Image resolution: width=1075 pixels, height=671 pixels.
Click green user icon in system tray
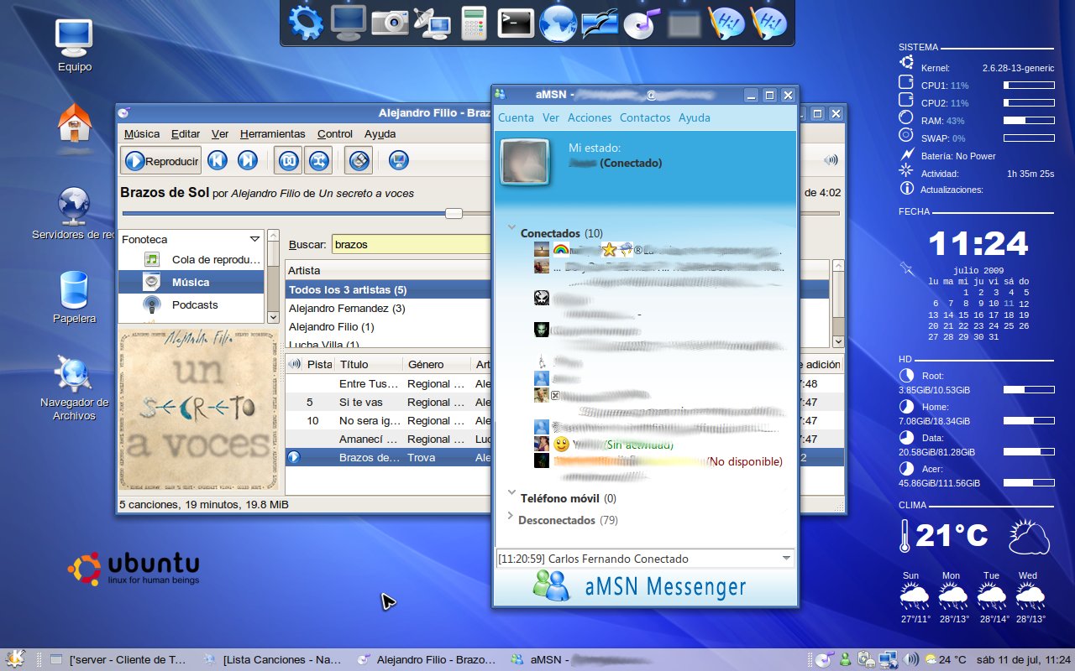pos(847,659)
